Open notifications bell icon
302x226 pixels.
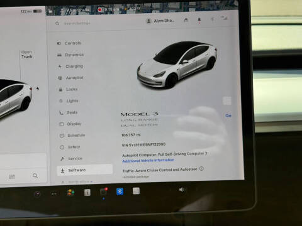(199, 20)
